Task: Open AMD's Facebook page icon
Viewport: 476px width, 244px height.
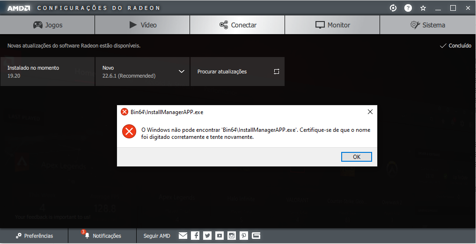Action: pyautogui.click(x=195, y=236)
